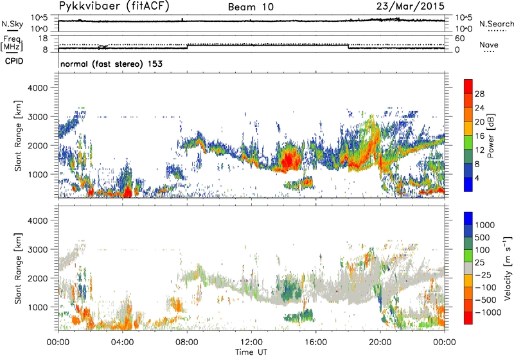Click the 4000 tick in power panel

[x=37, y=88]
